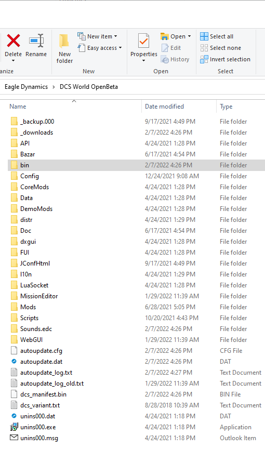Sort files by Type column header
This screenshot has width=265, height=449.
coord(226,107)
